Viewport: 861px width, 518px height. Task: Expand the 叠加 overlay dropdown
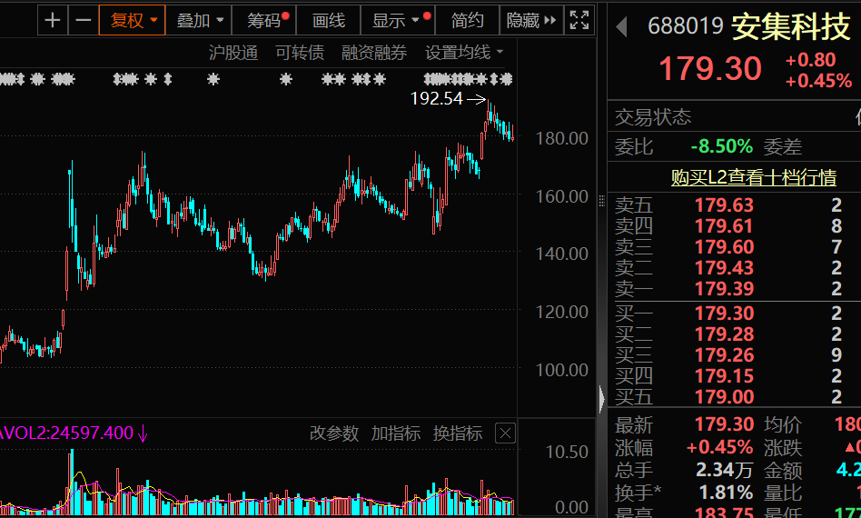[x=199, y=20]
